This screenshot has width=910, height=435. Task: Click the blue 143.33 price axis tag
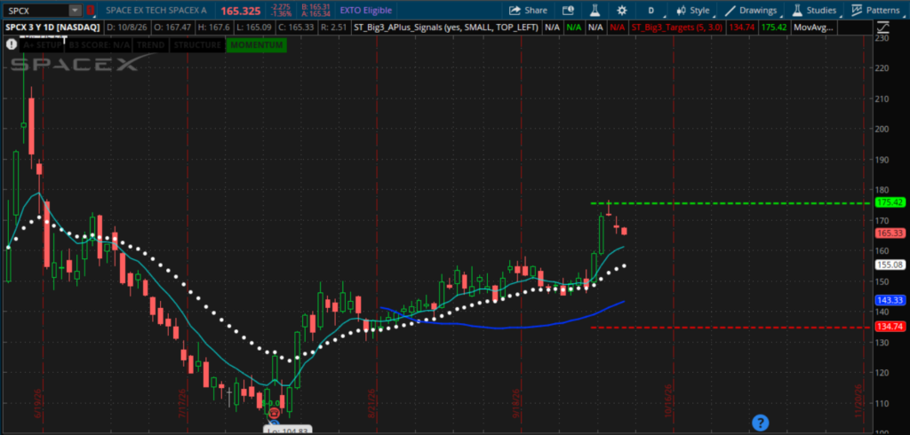(x=890, y=300)
